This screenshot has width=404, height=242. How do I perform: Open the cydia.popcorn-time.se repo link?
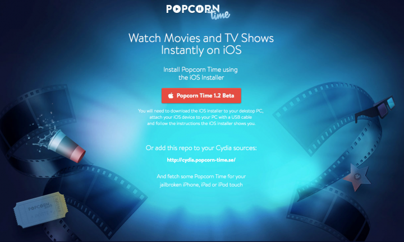coord(201,160)
